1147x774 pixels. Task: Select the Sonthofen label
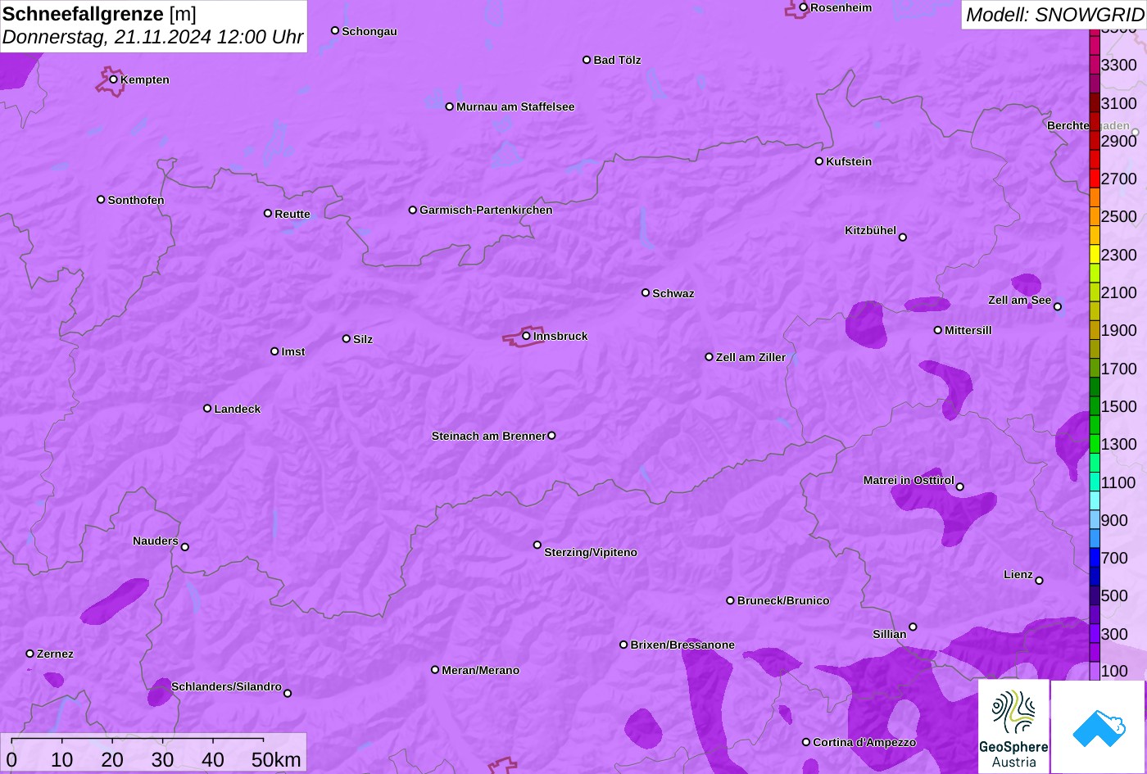pyautogui.click(x=136, y=201)
